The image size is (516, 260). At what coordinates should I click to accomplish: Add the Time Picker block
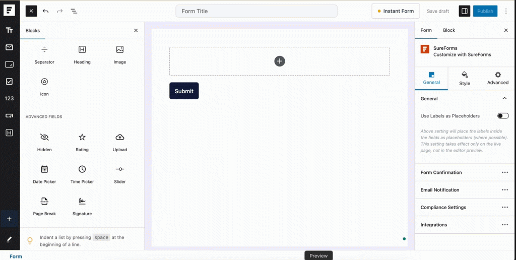tap(82, 174)
